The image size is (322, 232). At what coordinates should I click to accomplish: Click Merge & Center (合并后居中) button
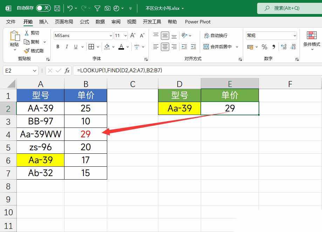click(218, 47)
